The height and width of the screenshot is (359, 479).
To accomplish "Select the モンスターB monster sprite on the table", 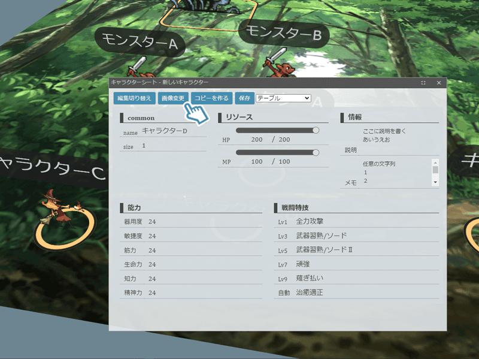I will (280, 63).
